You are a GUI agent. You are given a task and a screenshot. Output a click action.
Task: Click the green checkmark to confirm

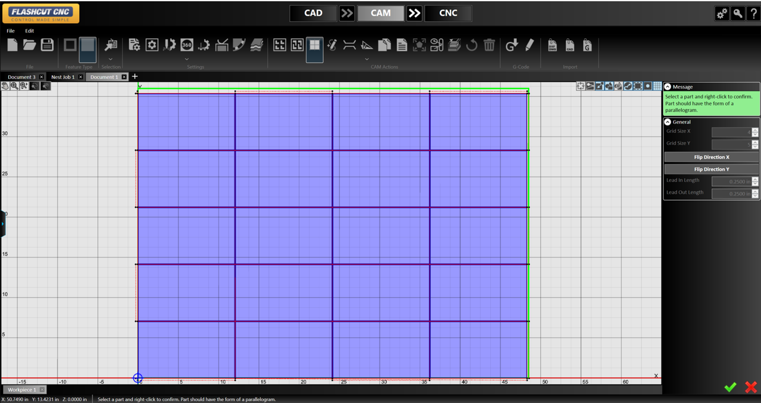click(x=730, y=387)
